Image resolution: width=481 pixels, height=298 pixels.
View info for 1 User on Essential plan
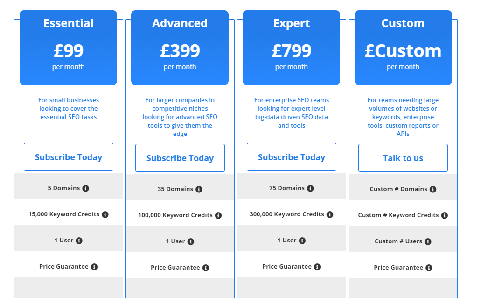tap(80, 240)
